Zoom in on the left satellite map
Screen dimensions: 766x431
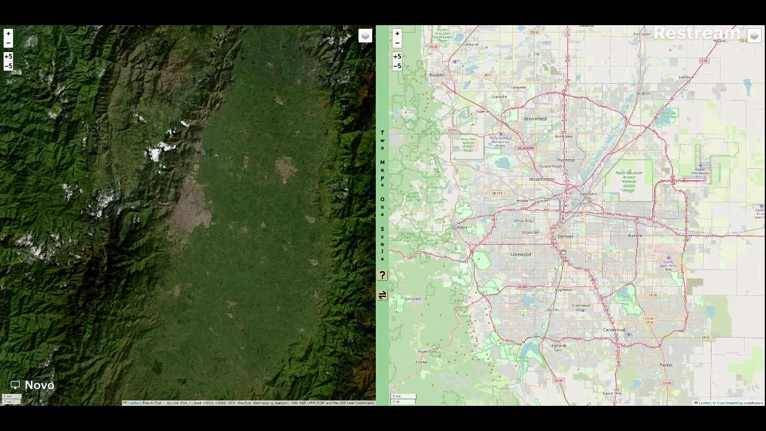pos(8,34)
